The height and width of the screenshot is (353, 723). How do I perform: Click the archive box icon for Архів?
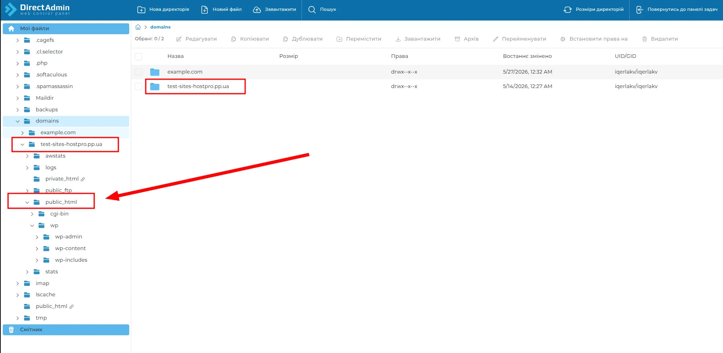(457, 39)
